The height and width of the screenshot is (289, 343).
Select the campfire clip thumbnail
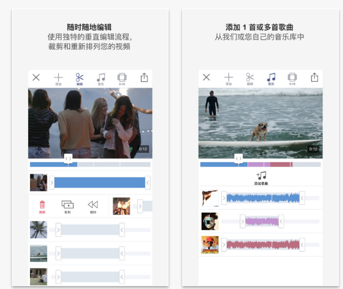coord(121,206)
